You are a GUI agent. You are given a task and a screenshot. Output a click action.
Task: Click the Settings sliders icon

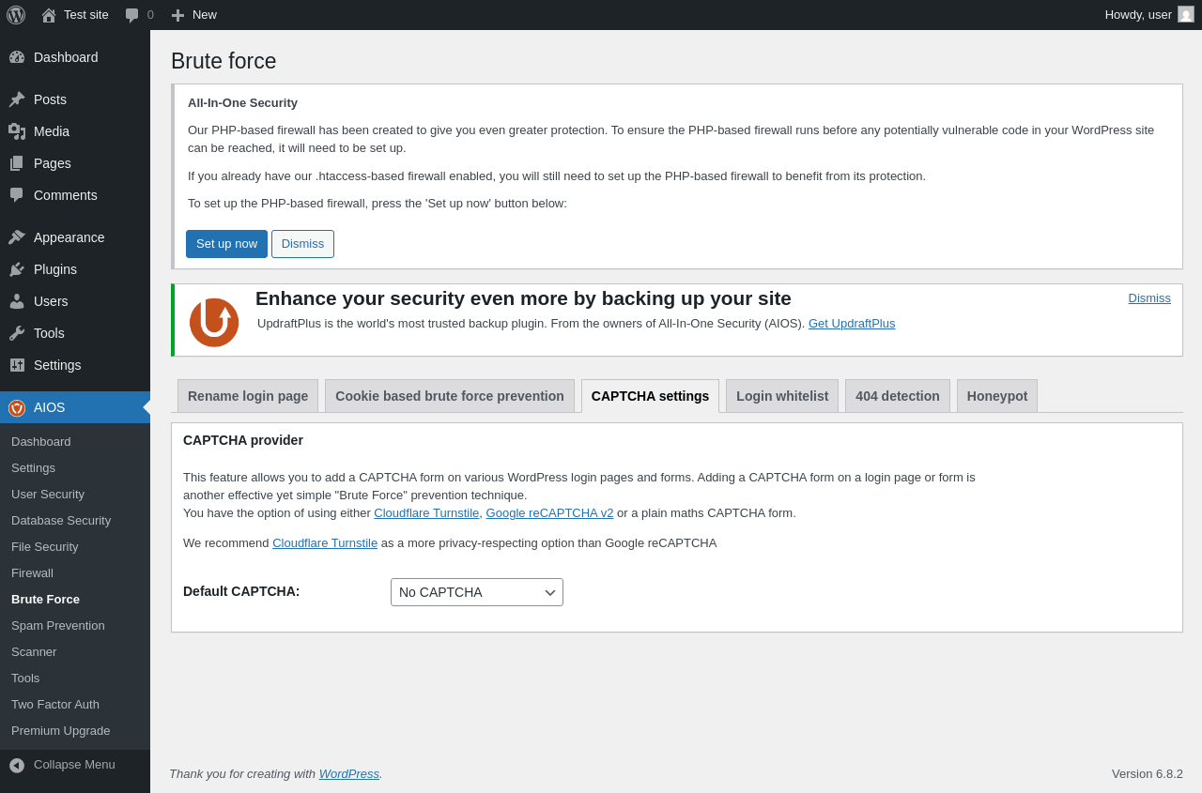tap(17, 365)
